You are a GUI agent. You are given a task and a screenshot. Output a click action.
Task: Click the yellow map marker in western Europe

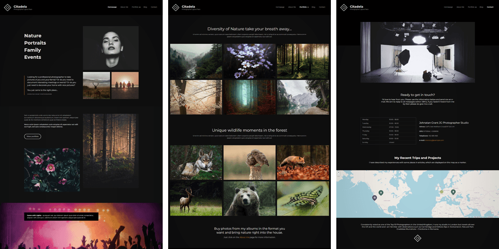tap(441, 191)
